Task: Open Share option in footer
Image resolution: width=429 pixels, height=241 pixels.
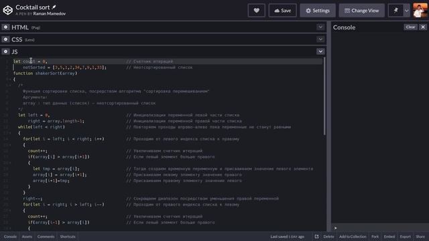Action: click(420, 236)
